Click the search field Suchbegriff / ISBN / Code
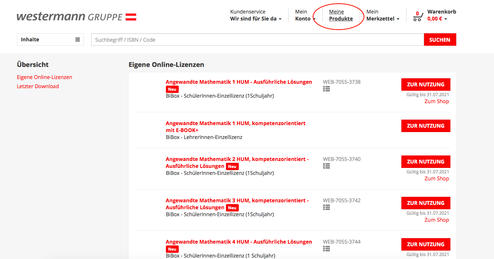This screenshot has height=259, width=494. click(257, 40)
